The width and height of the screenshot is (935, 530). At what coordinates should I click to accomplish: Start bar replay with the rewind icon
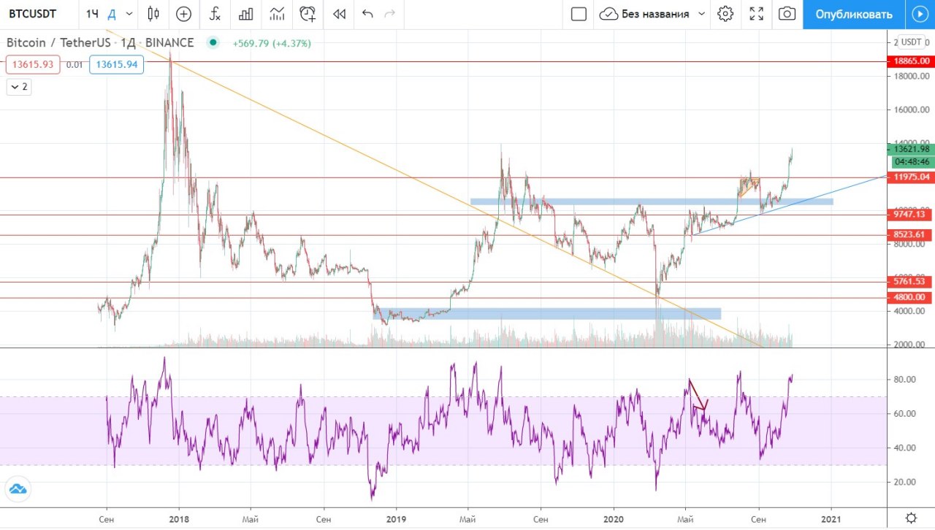point(339,14)
